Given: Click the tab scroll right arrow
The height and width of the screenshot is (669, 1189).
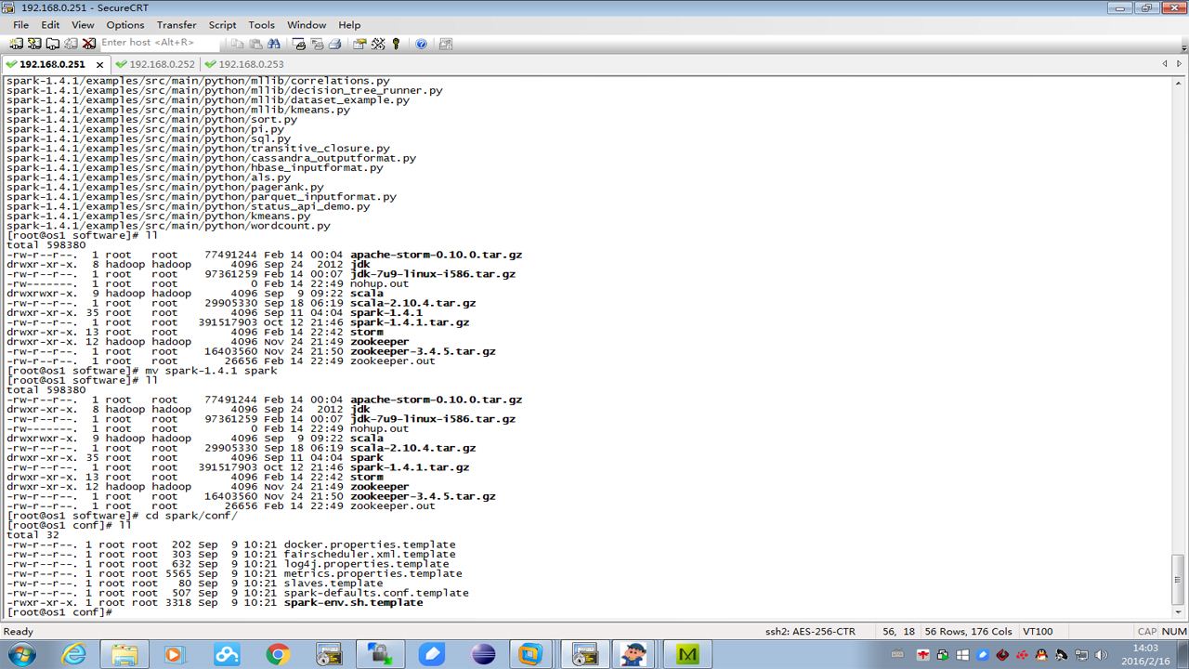Looking at the screenshot, I should (x=1181, y=64).
